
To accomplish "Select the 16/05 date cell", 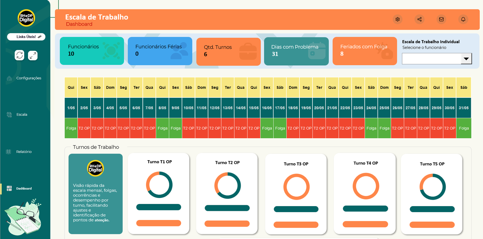I will [267, 108].
